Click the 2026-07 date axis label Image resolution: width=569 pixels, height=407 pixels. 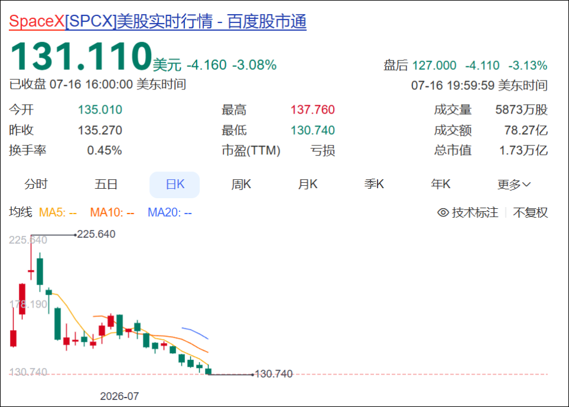(119, 396)
